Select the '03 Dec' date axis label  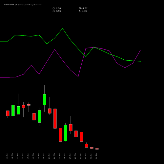pyautogui.click(x=91, y=156)
